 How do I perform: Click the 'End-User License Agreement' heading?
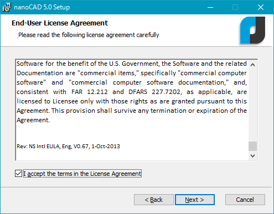coord(60,23)
